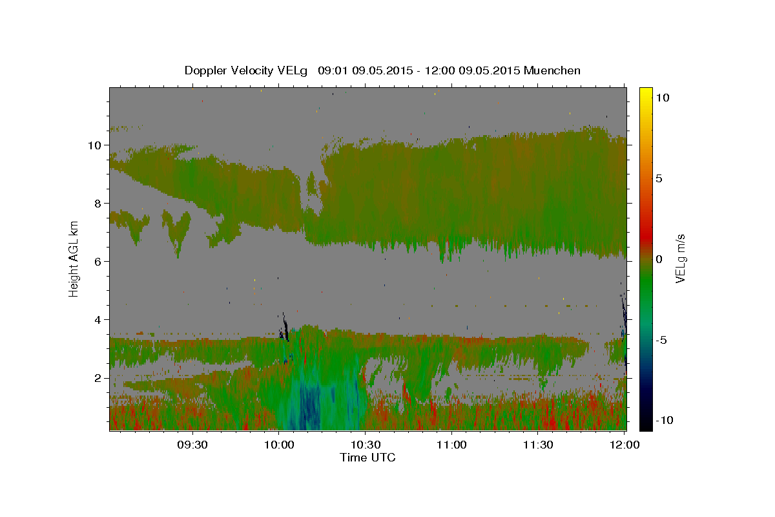Click the colorbar value 0 label
The image size is (775, 517).
tap(659, 259)
